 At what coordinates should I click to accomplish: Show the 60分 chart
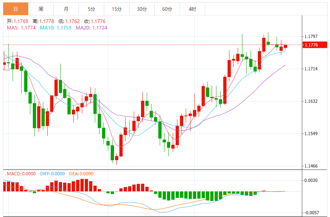click(x=167, y=9)
